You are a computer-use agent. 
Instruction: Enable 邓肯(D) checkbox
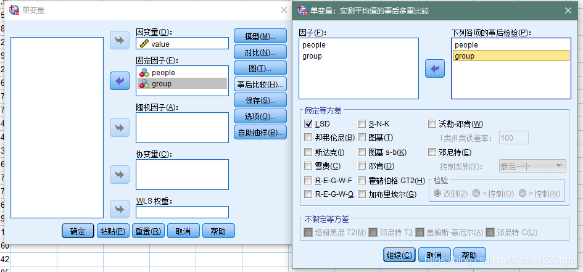[362, 166]
